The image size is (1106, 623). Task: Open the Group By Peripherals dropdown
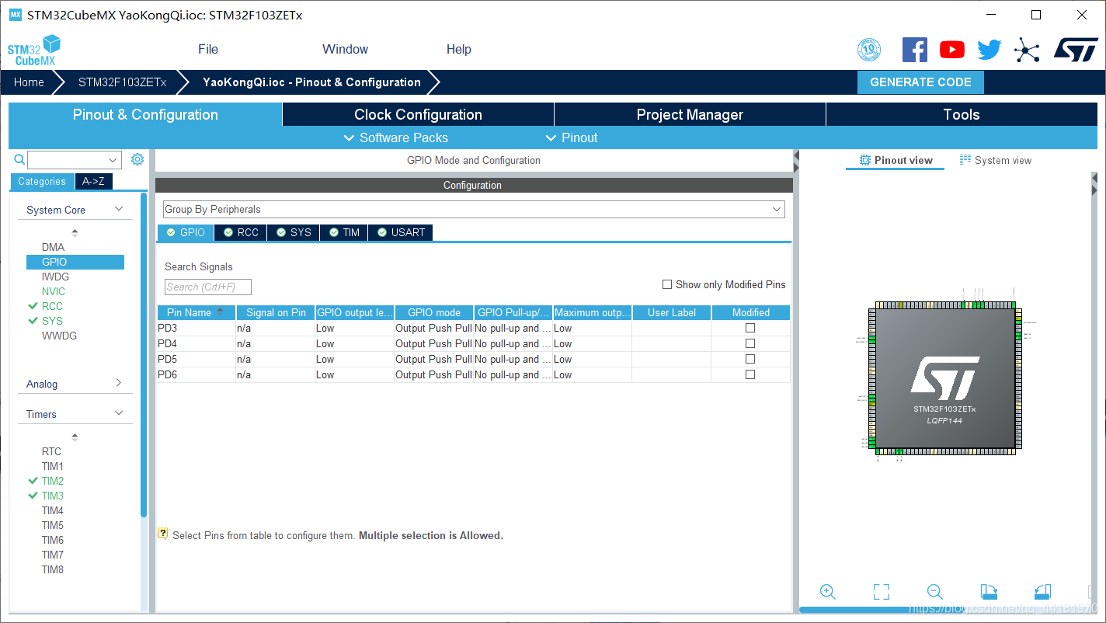point(474,210)
